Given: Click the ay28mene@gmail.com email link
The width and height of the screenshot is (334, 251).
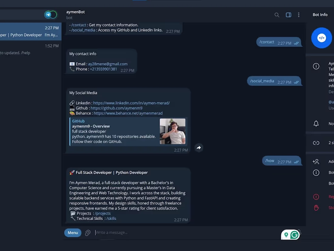Looking at the screenshot, I should point(108,64).
